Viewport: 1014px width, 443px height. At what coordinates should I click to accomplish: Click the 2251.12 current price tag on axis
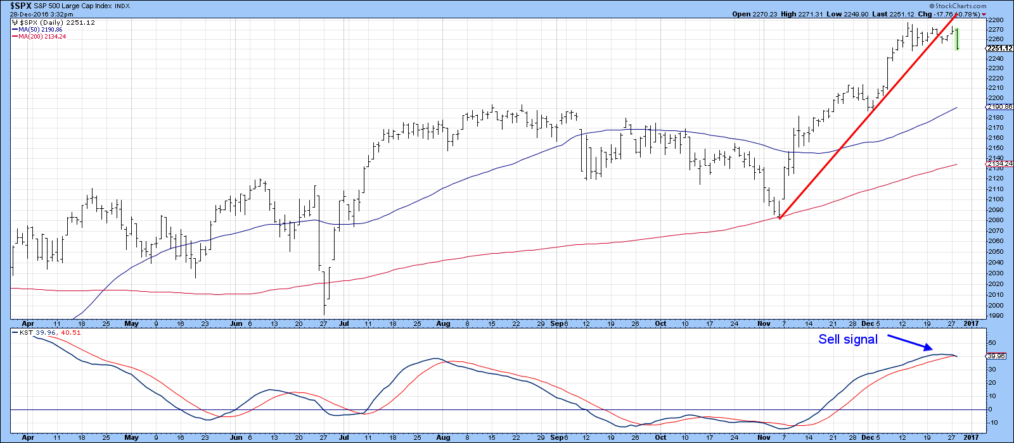click(999, 48)
